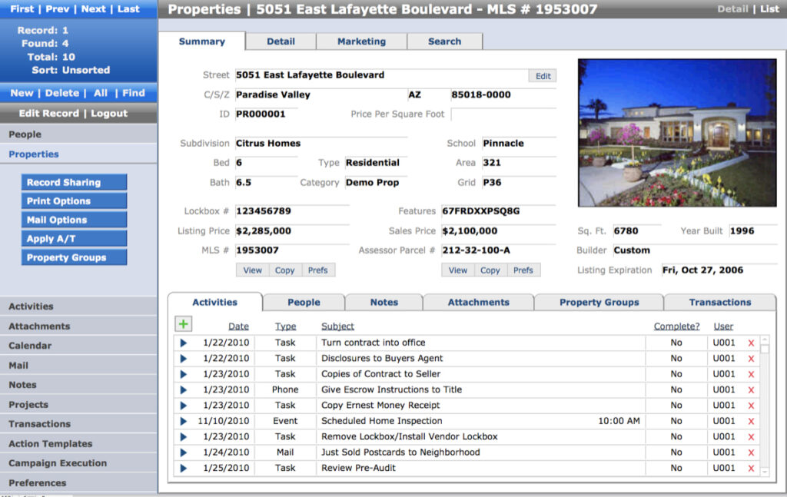Click the Apply A/T sidebar button

pyautogui.click(x=74, y=239)
